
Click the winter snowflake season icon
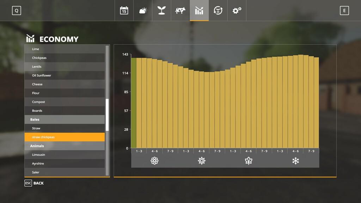click(295, 161)
